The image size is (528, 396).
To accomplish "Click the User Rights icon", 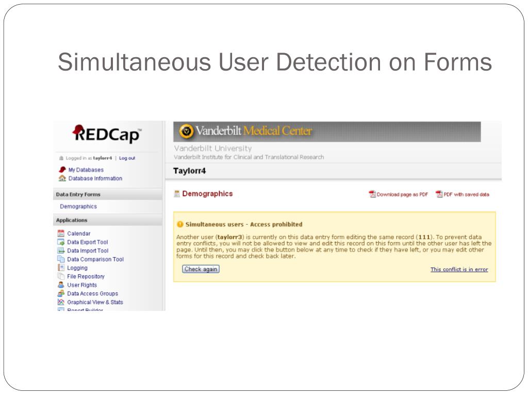I will 61,285.
